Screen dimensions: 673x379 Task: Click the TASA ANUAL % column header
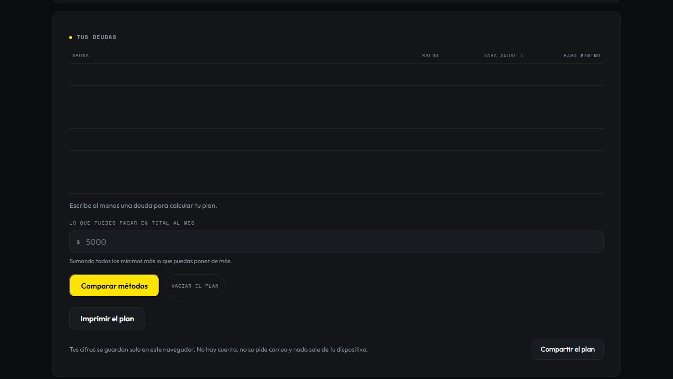(503, 56)
